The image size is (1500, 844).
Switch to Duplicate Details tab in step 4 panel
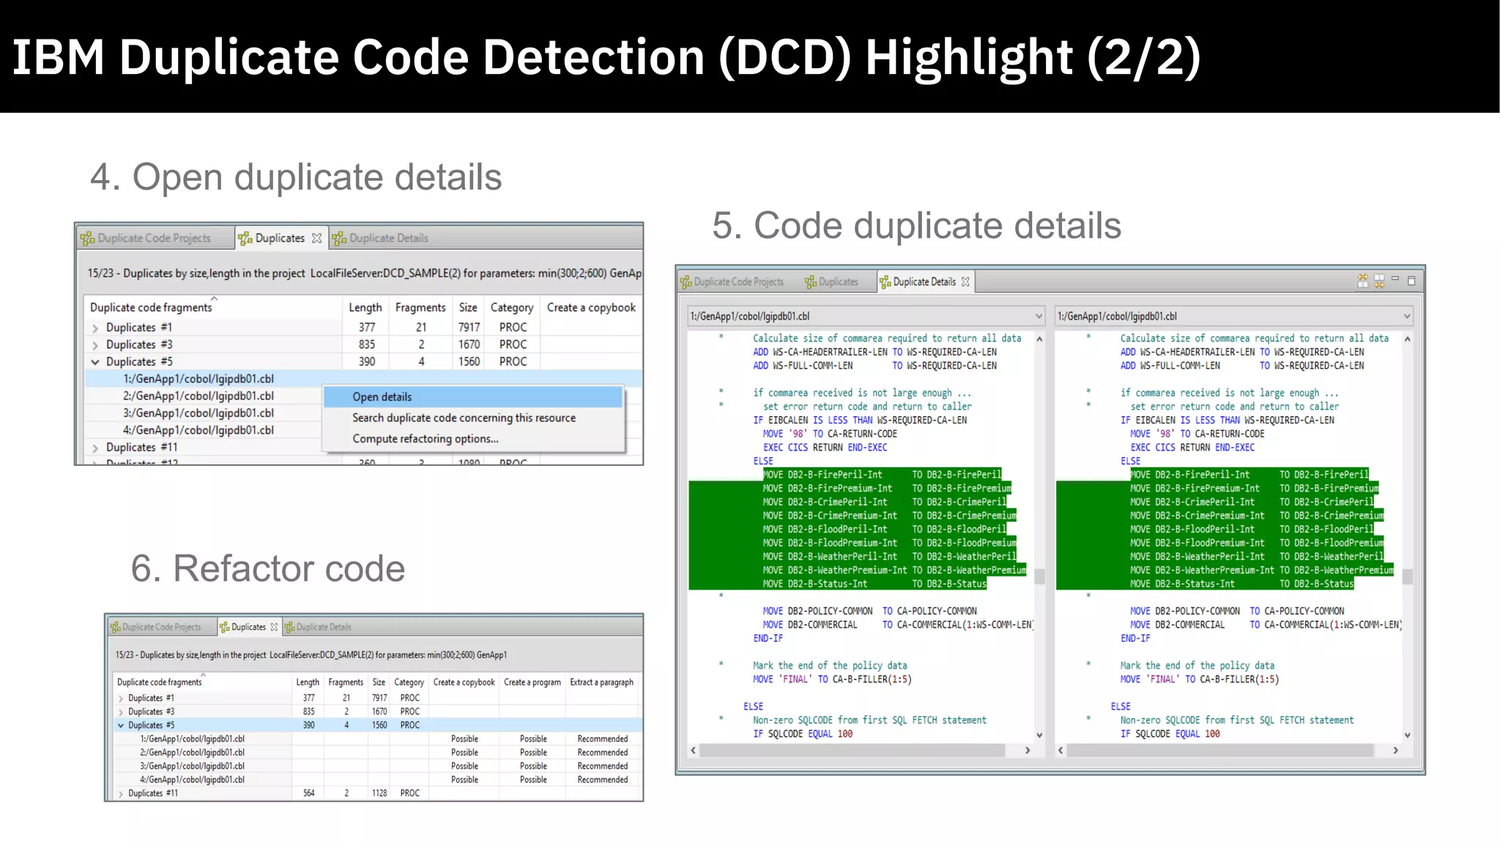coord(381,238)
